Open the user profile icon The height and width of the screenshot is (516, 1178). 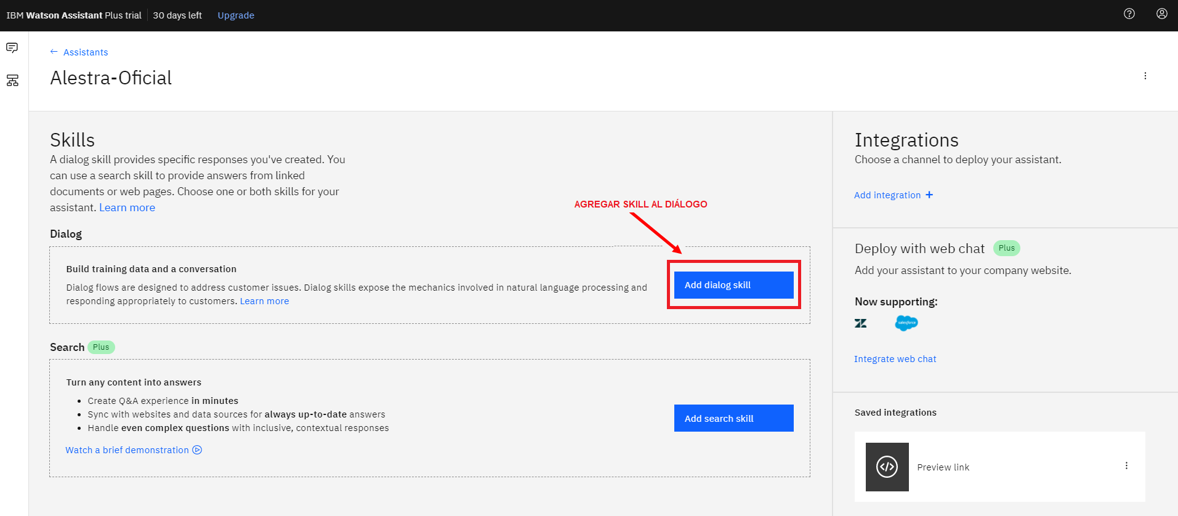1162,14
